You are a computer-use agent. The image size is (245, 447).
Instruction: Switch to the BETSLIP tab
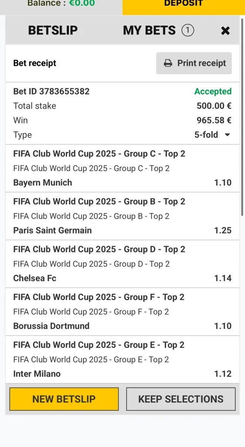tap(53, 30)
